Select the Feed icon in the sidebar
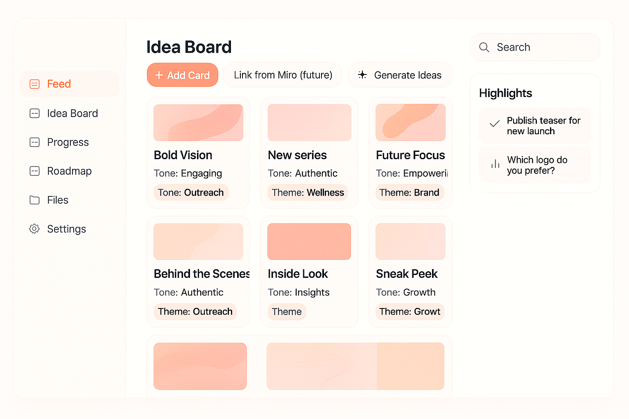 coord(34,83)
